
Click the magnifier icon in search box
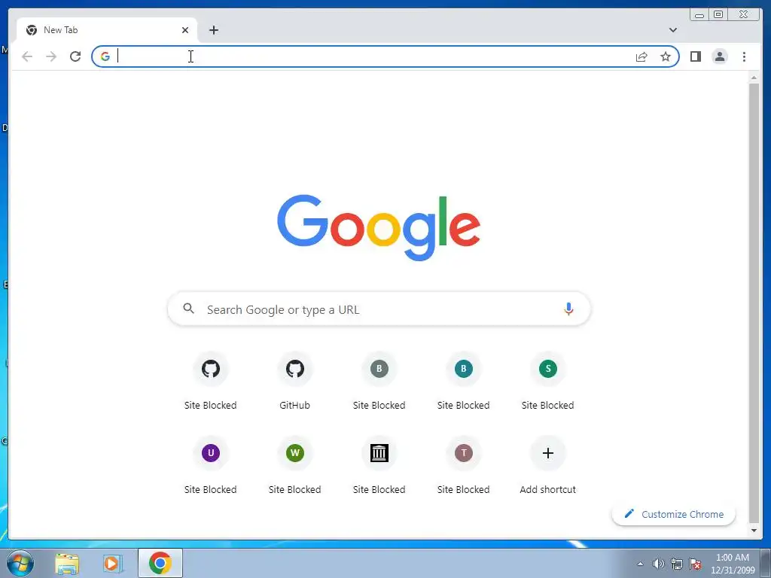[188, 309]
